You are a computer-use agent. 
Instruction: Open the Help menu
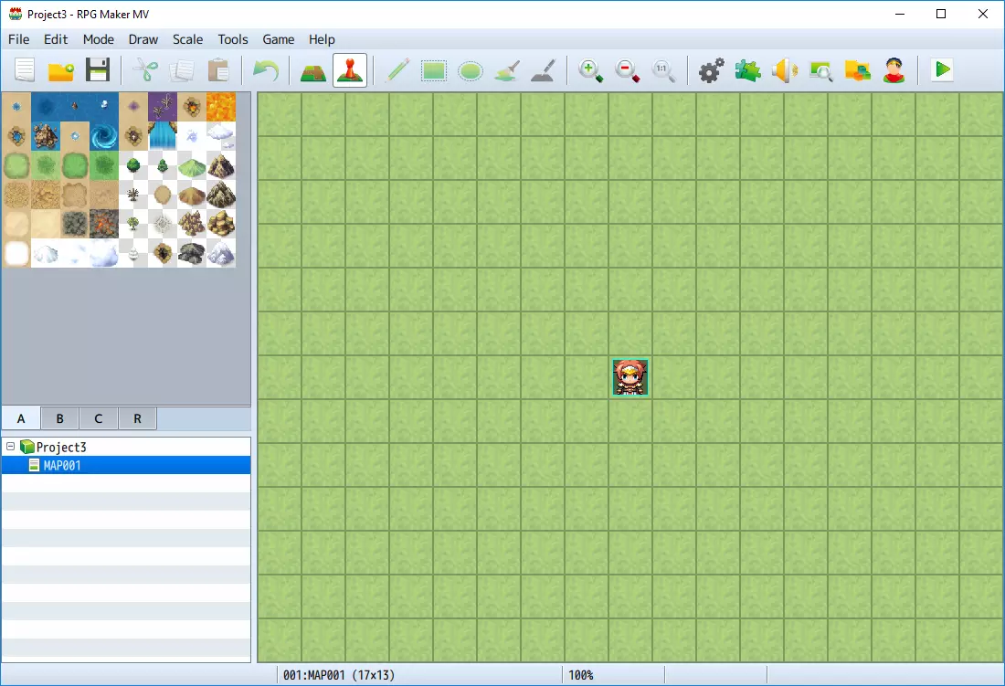322,39
